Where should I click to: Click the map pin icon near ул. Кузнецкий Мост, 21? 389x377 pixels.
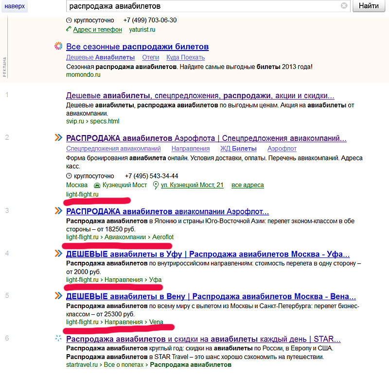click(156, 185)
